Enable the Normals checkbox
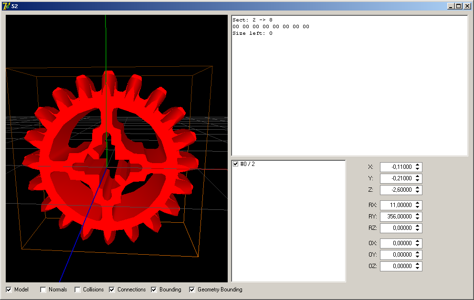Screen dimensions: 474x300 tap(43, 290)
